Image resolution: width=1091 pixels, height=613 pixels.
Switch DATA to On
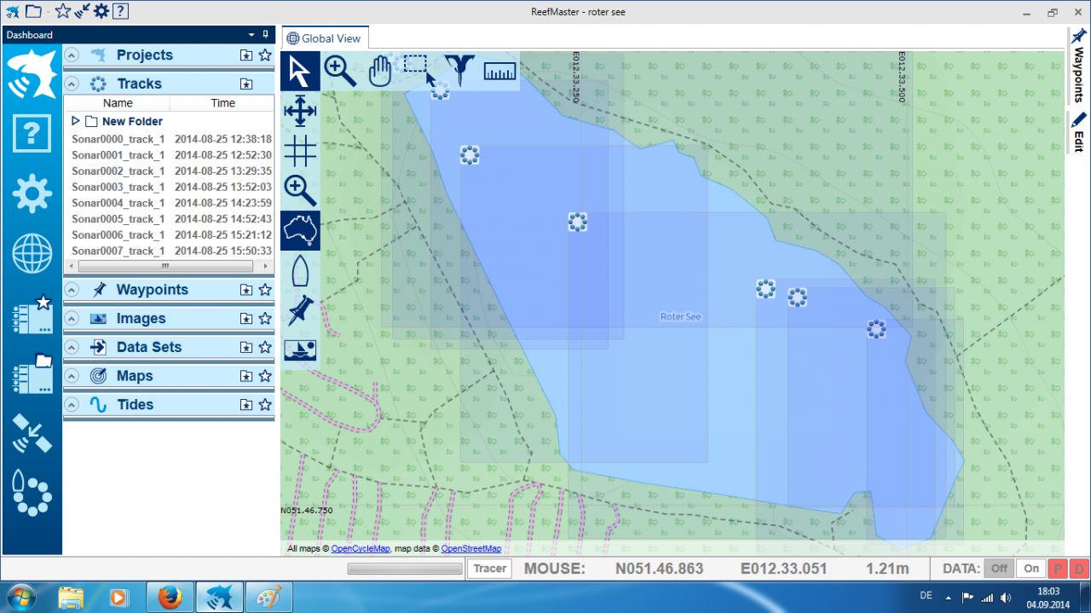[1031, 569]
